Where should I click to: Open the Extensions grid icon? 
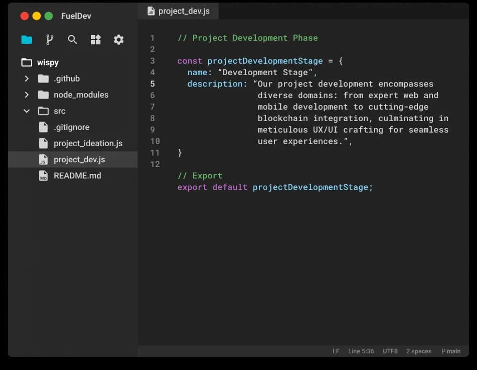[x=96, y=40]
